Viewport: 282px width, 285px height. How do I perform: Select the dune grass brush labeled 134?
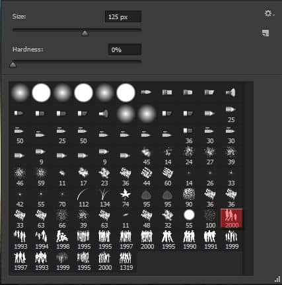[104, 198]
